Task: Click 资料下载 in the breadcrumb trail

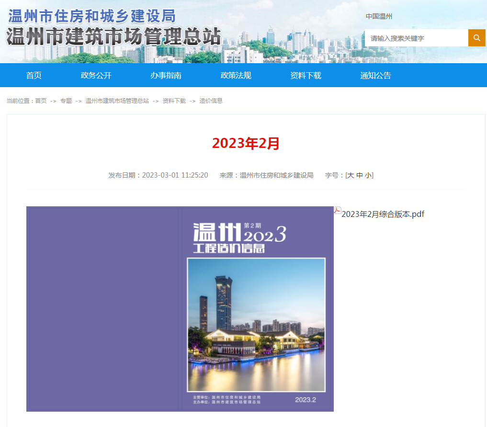Action: pyautogui.click(x=174, y=101)
